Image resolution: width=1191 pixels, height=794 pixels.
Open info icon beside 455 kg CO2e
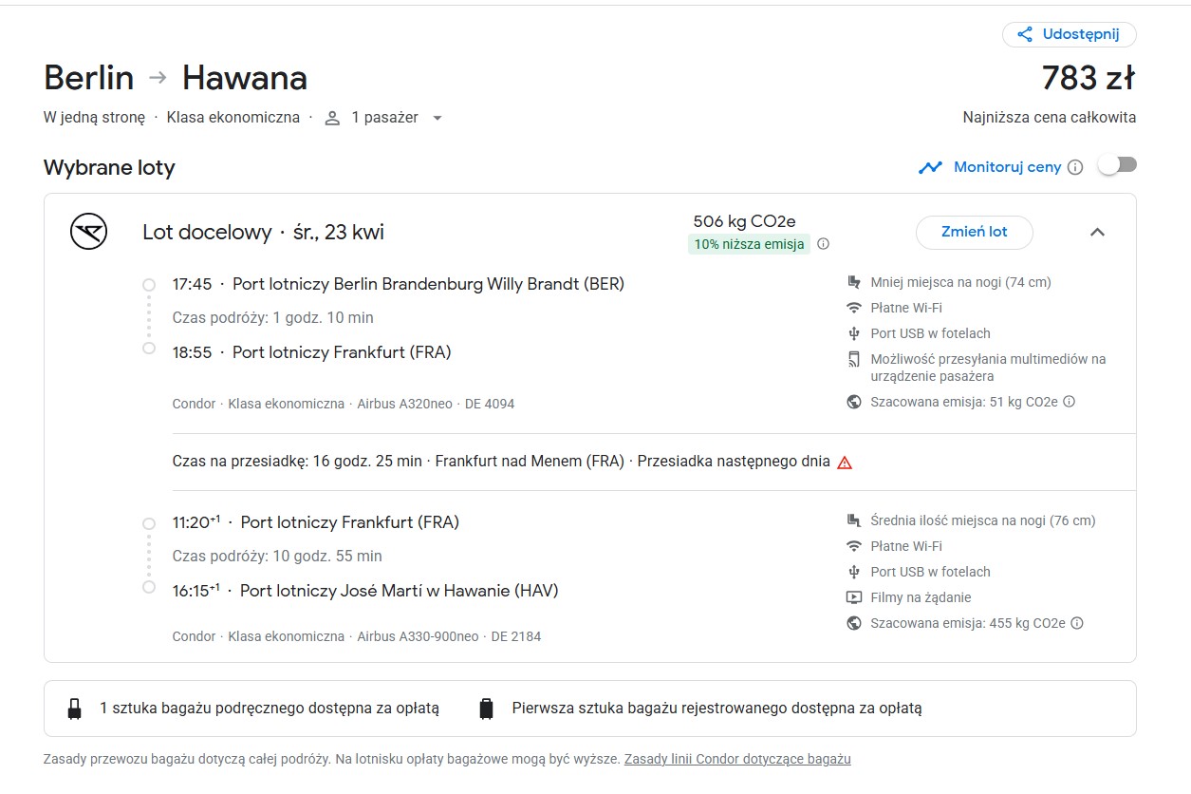(1077, 623)
